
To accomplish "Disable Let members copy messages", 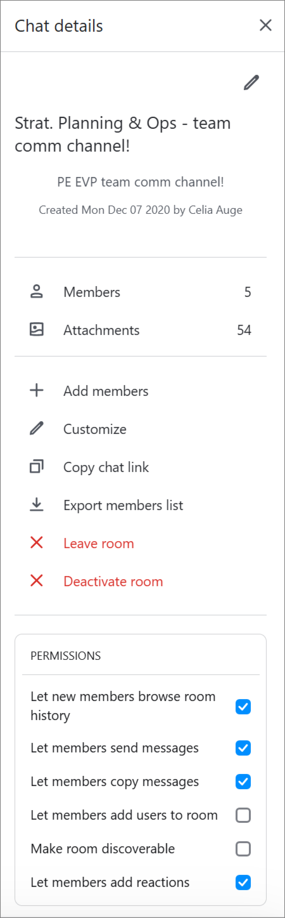I will coord(243,782).
